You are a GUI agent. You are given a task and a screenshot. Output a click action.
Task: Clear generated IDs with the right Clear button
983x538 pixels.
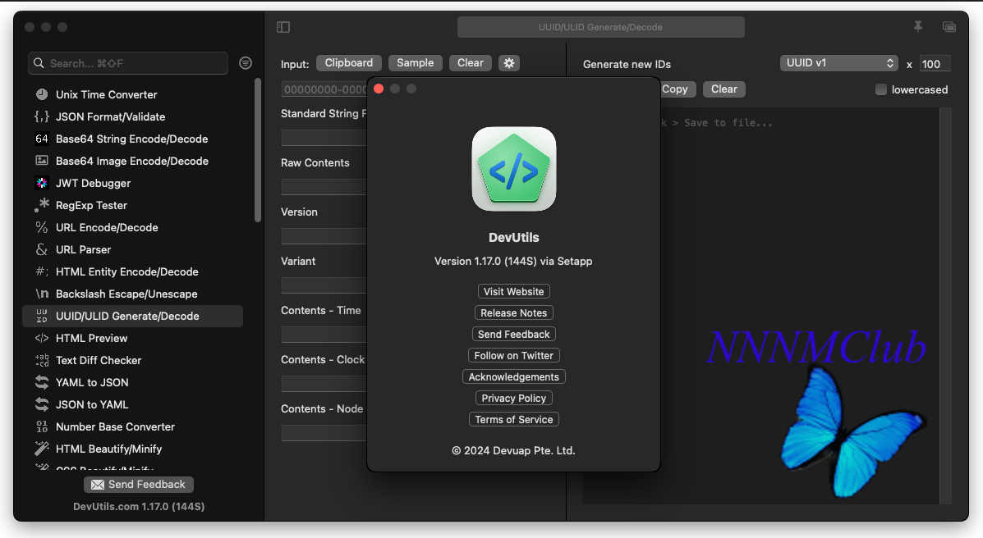pos(724,89)
